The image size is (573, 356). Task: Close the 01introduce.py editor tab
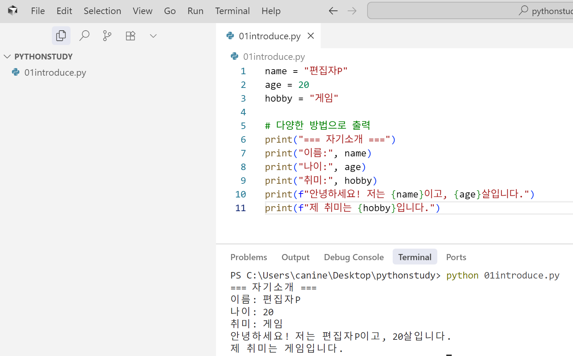(x=311, y=36)
